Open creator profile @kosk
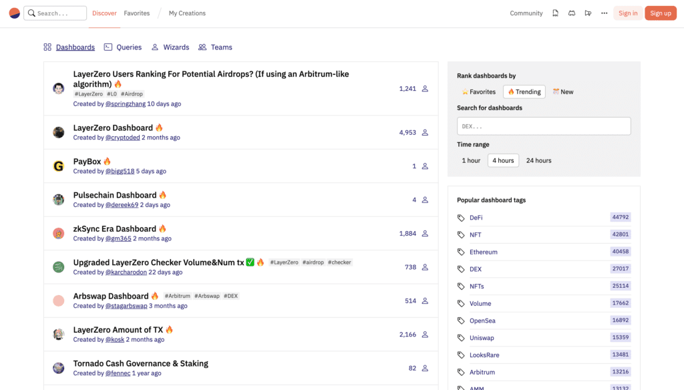This screenshot has width=684, height=390. point(115,339)
